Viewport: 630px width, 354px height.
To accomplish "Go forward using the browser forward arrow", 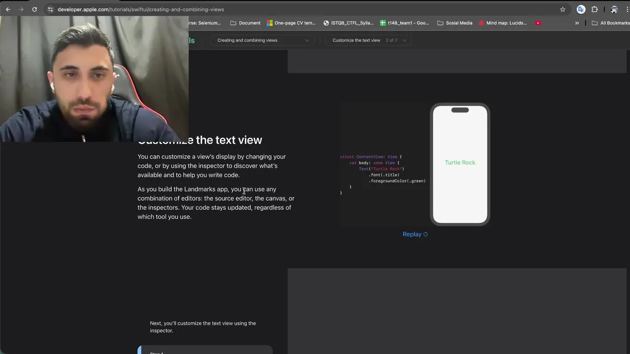I will [x=21, y=9].
